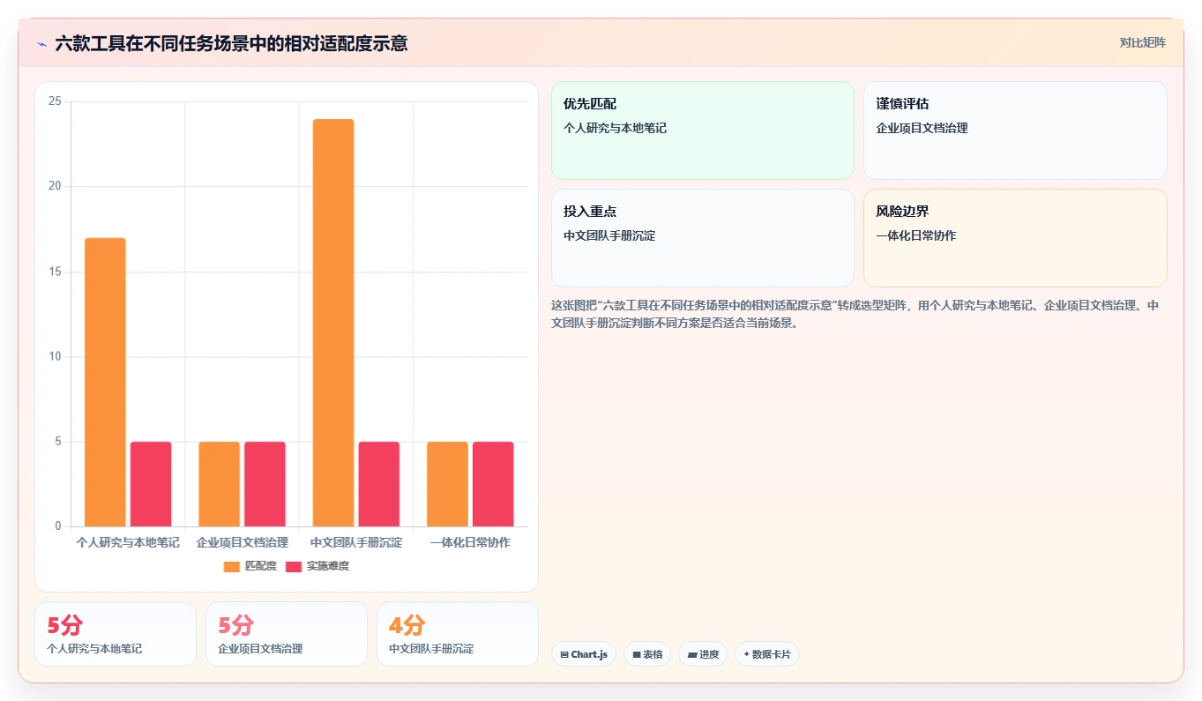This screenshot has height=701, width=1202.
Task: Click the lightning icon beside the title
Action: point(41,44)
